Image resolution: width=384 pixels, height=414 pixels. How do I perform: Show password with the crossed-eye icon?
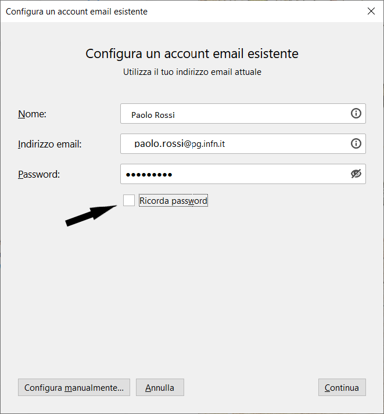tap(356, 174)
